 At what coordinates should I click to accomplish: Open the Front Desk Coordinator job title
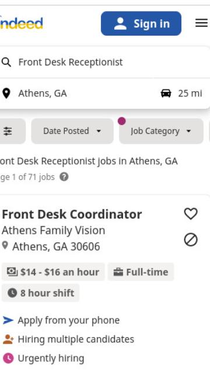[x=72, y=214]
